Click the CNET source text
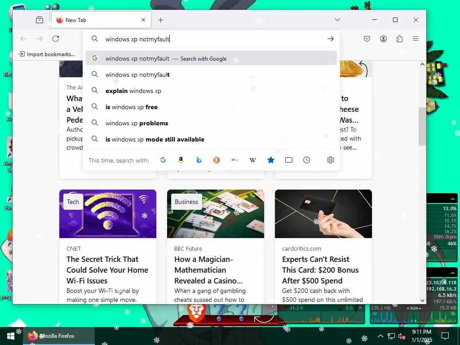The image size is (460, 345). (x=74, y=248)
